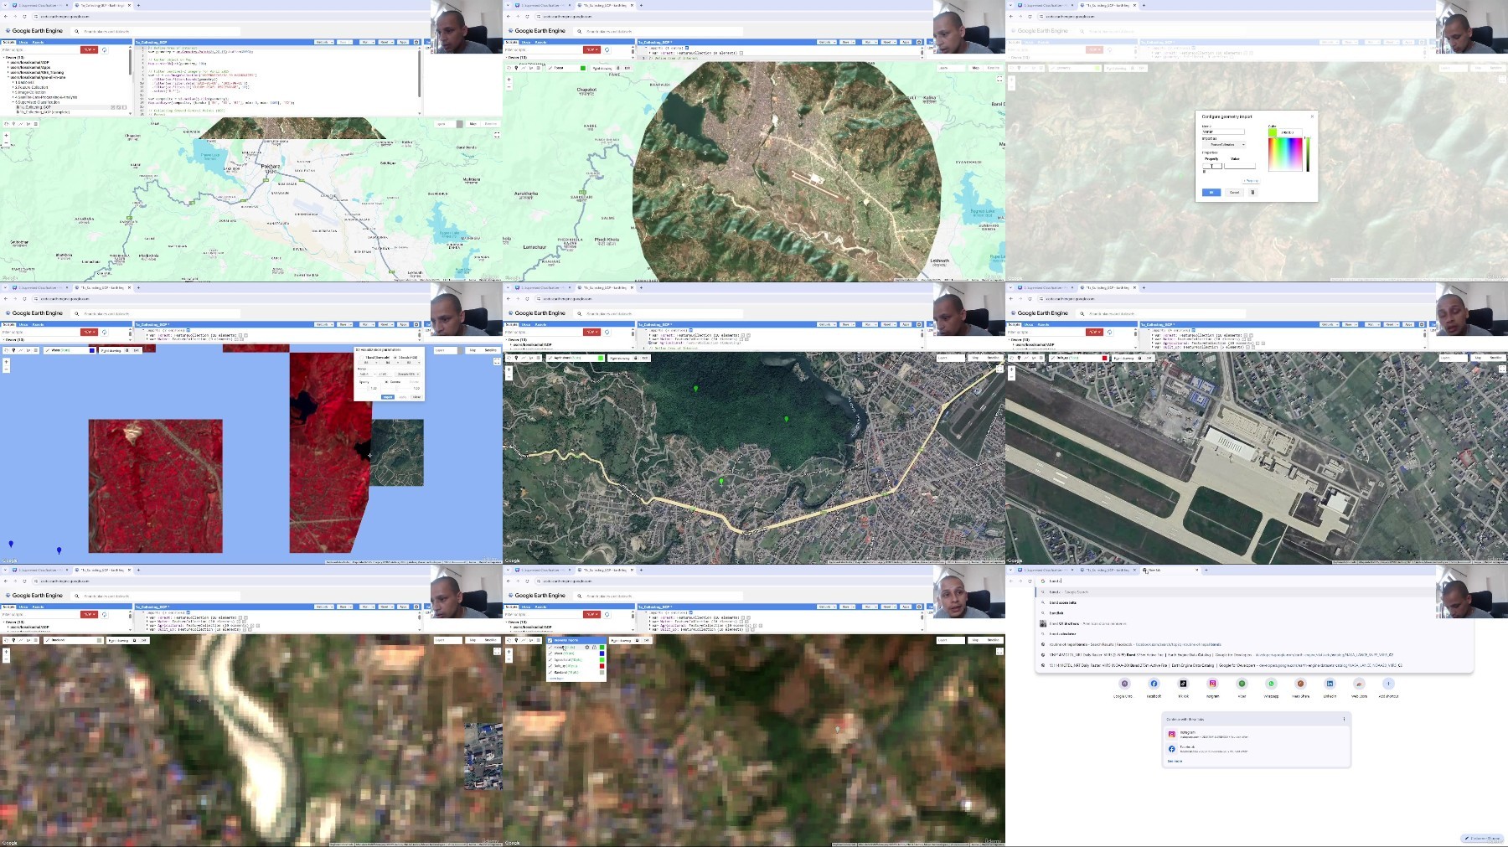Open the TikTok shortcut icon
Viewport: 1508px width, 847px height.
[1183, 684]
